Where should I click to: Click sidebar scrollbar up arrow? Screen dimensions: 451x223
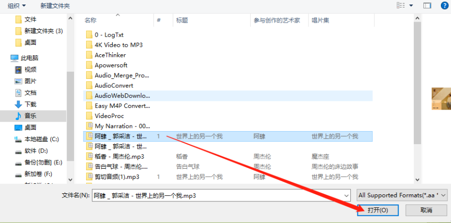point(70,18)
